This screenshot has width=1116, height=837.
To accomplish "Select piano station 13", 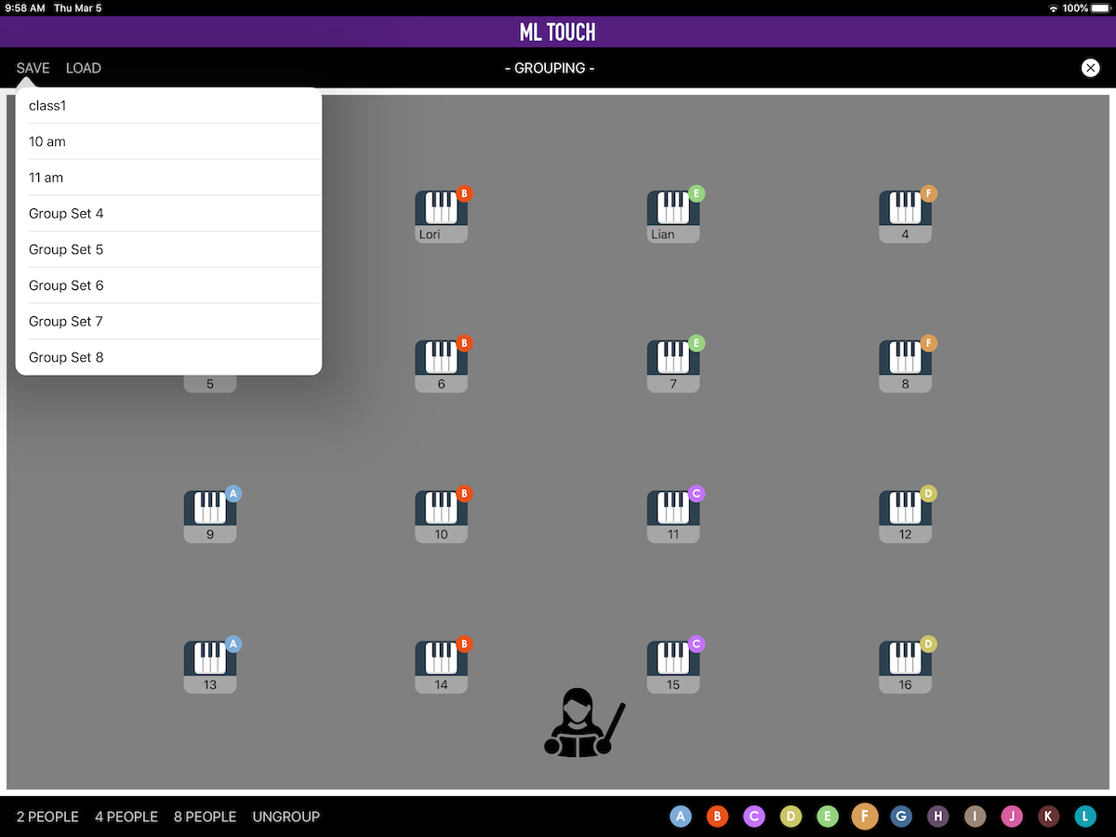I will (210, 666).
